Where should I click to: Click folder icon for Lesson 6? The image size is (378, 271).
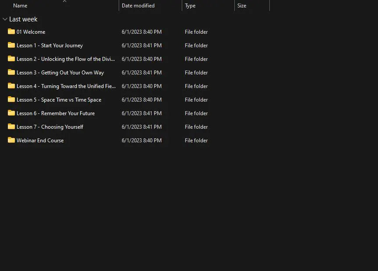click(11, 113)
